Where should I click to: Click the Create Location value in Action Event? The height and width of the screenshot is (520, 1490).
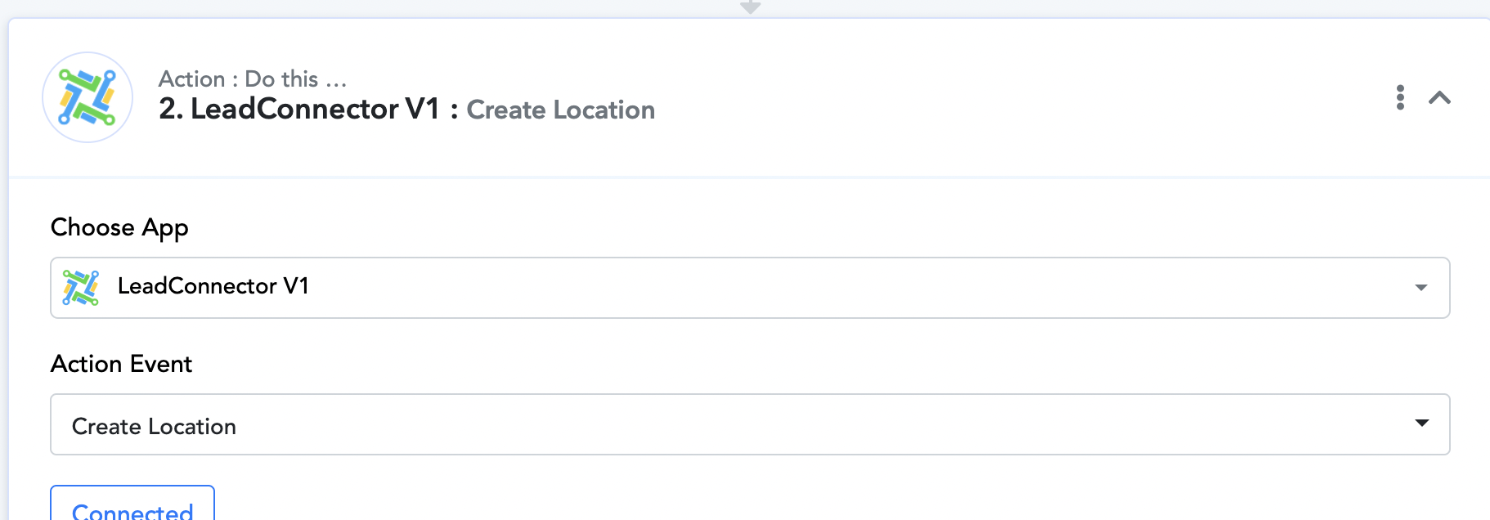[154, 427]
